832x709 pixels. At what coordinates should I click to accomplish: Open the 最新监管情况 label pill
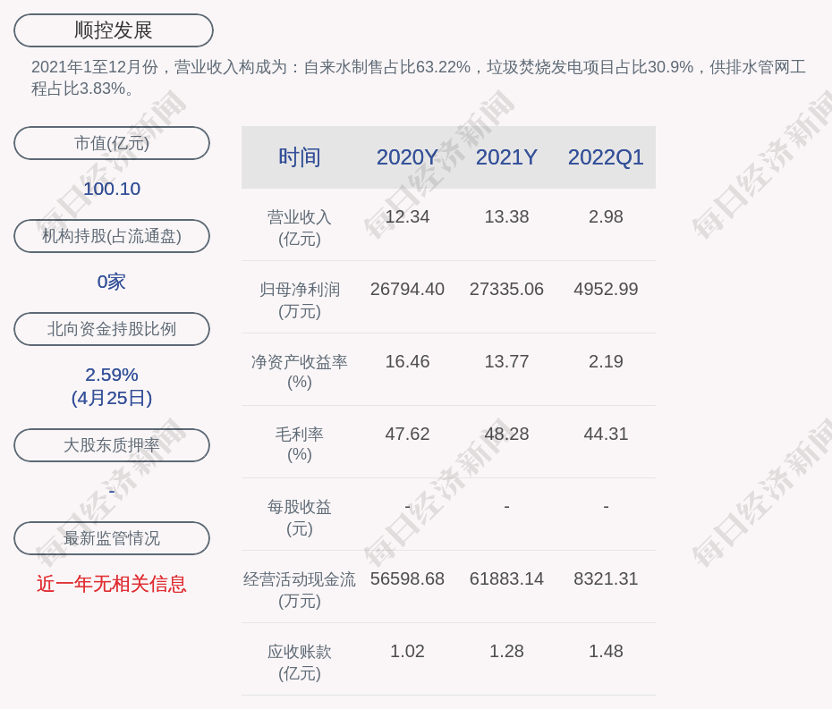pyautogui.click(x=112, y=538)
